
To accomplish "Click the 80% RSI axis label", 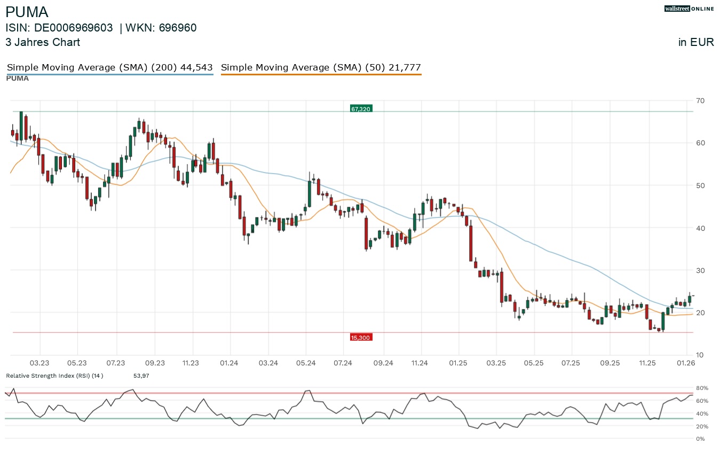I will click(702, 388).
